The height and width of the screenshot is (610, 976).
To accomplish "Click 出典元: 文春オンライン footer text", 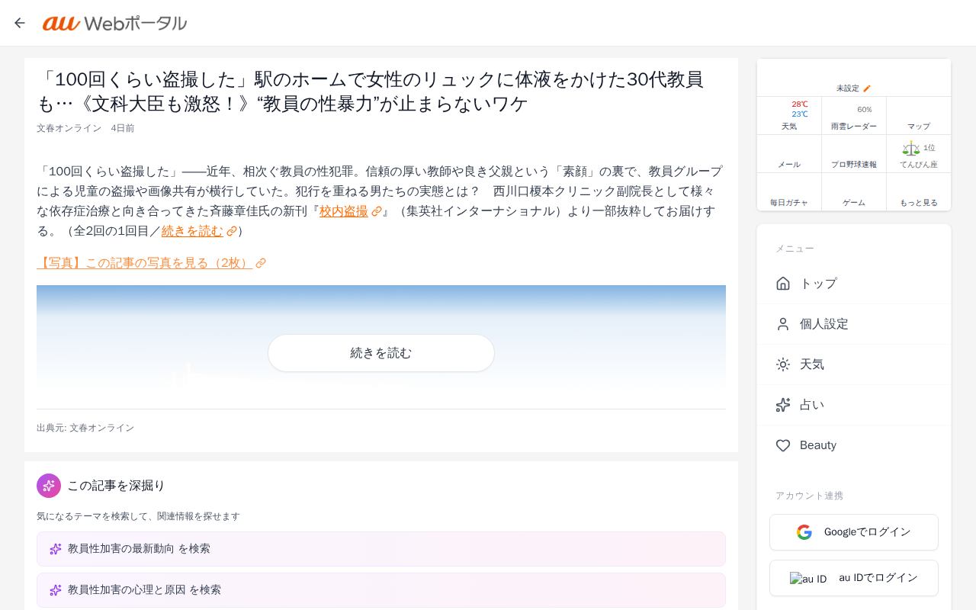I will click(x=85, y=428).
